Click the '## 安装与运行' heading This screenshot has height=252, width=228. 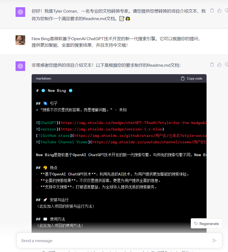pos(52,200)
